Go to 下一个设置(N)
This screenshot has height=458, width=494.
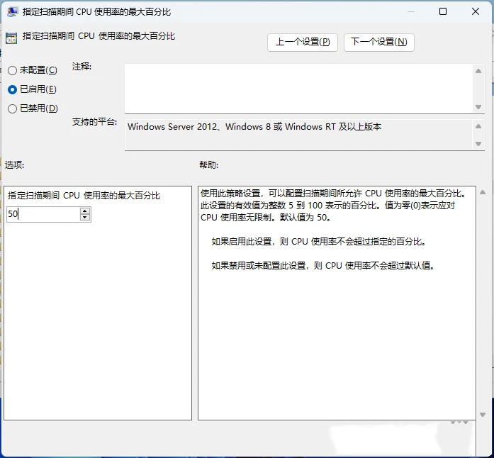(378, 43)
